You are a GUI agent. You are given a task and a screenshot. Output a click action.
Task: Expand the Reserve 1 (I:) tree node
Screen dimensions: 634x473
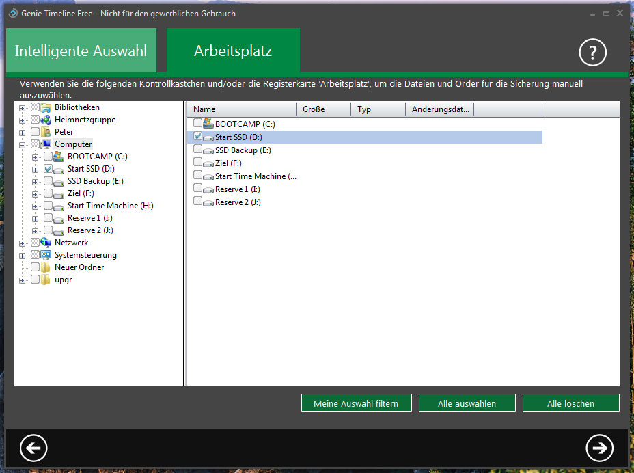(x=35, y=219)
